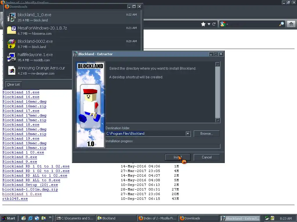Launch Internet Explorer from Quick Launch

pos(30,218)
